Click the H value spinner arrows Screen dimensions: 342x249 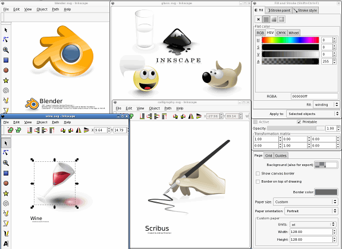(334, 40)
